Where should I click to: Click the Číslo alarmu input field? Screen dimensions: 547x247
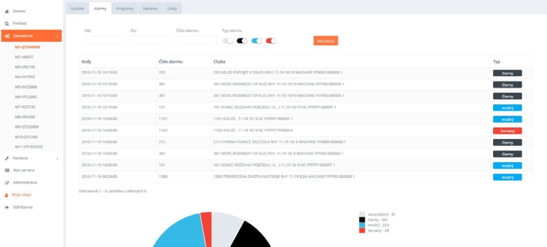(196, 40)
